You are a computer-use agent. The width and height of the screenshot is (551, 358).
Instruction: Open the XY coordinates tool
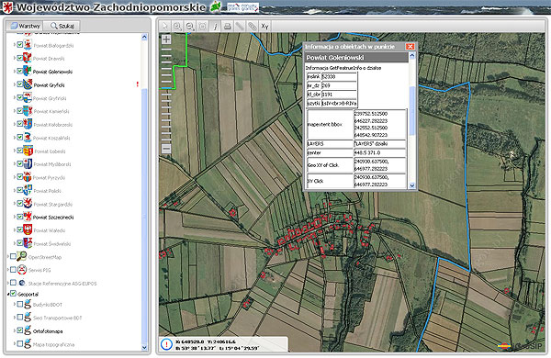coord(264,27)
